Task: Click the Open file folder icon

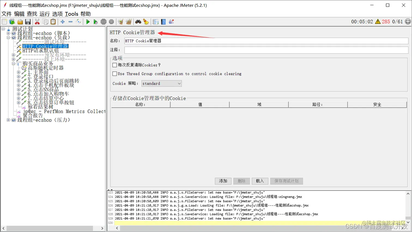Action: coord(20,22)
